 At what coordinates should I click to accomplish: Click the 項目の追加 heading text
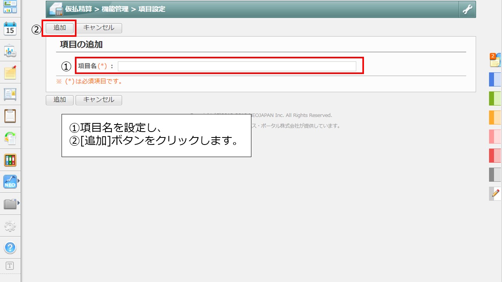(x=81, y=45)
